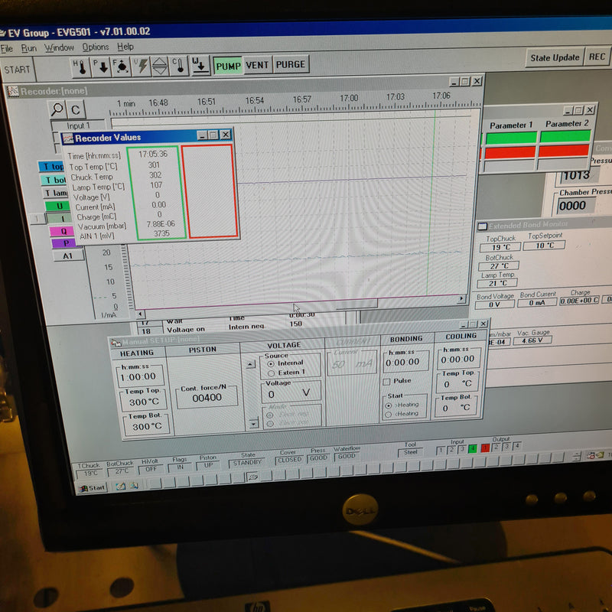Click the Force (F) toolbar icon

(121, 67)
